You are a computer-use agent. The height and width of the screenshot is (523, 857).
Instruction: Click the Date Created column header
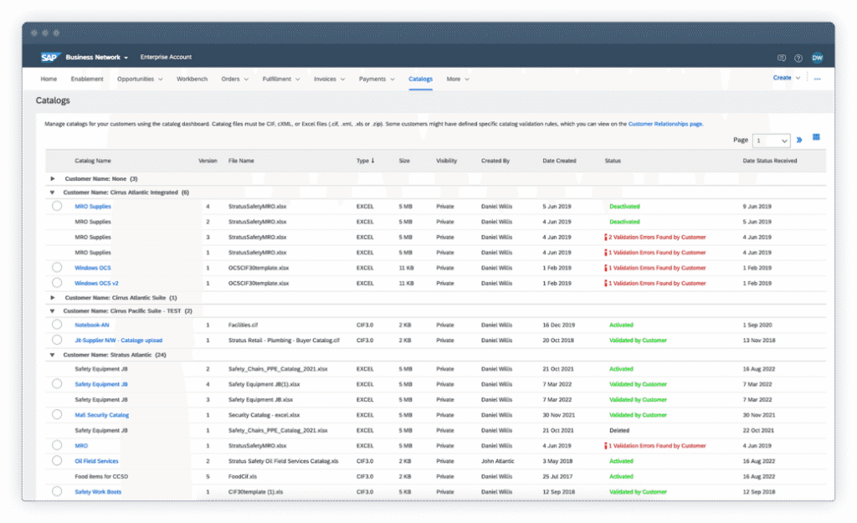pyautogui.click(x=559, y=161)
